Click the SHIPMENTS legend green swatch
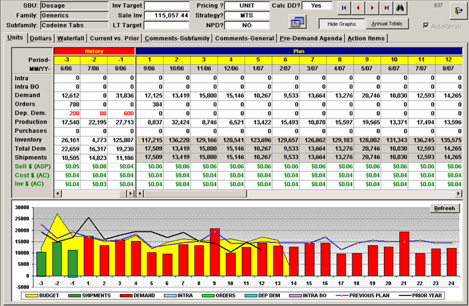This screenshot has height=306, width=469. click(x=74, y=295)
